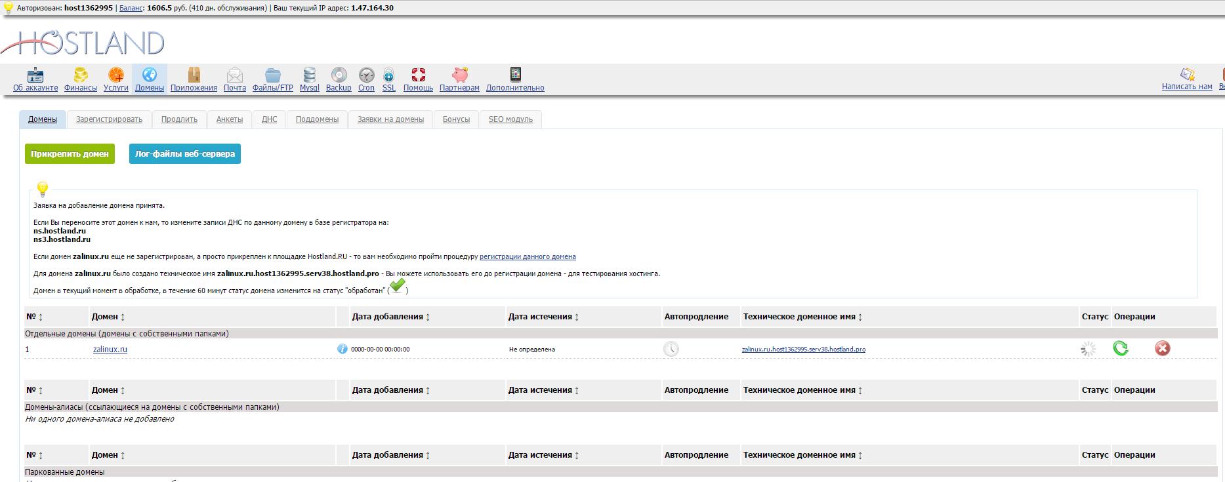The image size is (1225, 482).
Task: Open the Mysql database section
Action: click(310, 79)
